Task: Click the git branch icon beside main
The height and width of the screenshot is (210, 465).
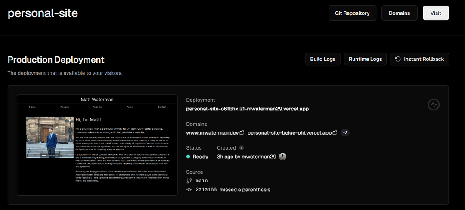Action: click(x=189, y=181)
